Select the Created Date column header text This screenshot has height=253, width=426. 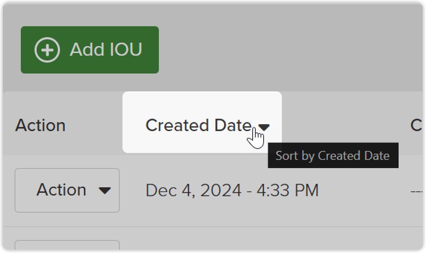(x=198, y=125)
